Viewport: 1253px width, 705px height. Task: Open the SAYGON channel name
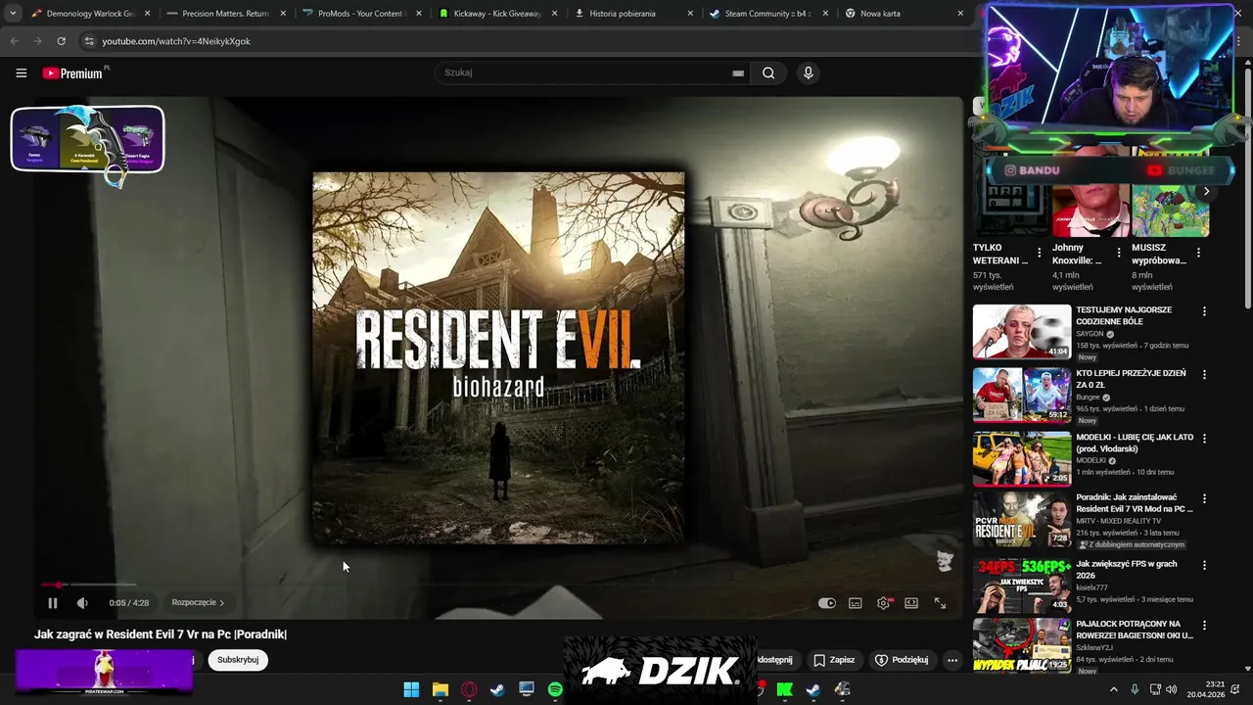1090,334
